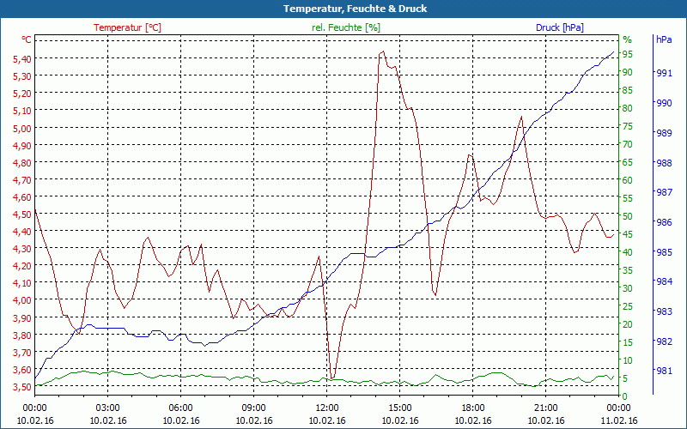Viewport: 687px width, 429px height.
Task: Click the '95' humidity axis value
Action: (628, 54)
